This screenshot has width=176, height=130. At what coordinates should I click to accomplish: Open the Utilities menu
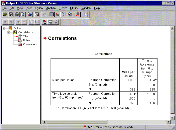pyautogui.click(x=74, y=8)
